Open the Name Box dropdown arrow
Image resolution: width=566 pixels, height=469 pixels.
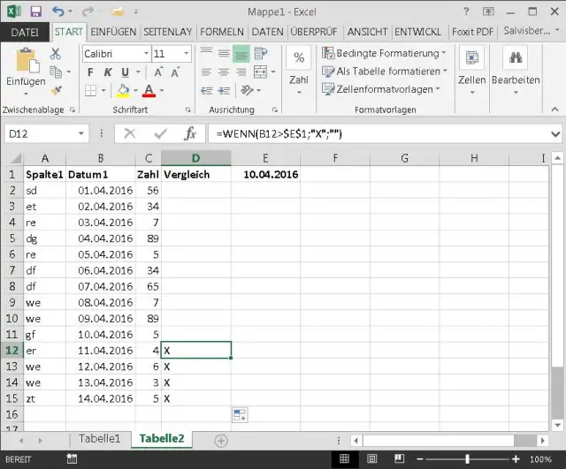[81, 133]
